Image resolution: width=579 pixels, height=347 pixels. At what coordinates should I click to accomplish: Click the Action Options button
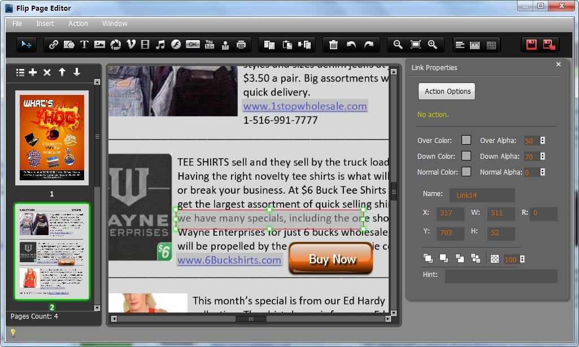[x=447, y=92]
